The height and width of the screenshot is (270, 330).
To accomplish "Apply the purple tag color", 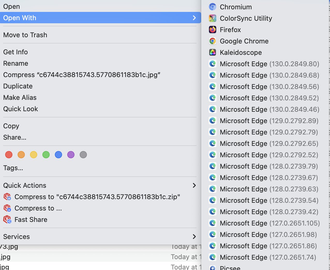I will 71,155.
